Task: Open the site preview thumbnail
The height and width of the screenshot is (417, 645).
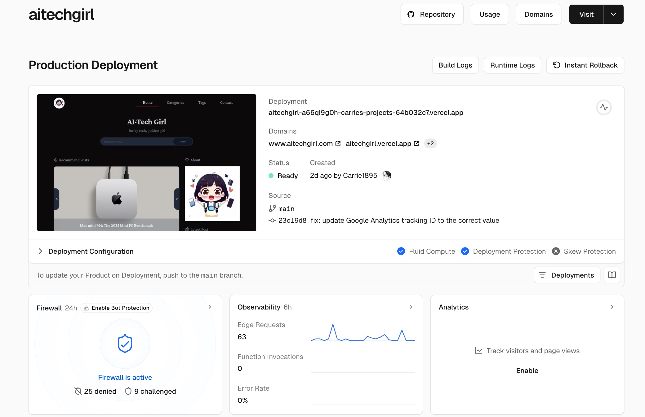Action: coord(147,163)
